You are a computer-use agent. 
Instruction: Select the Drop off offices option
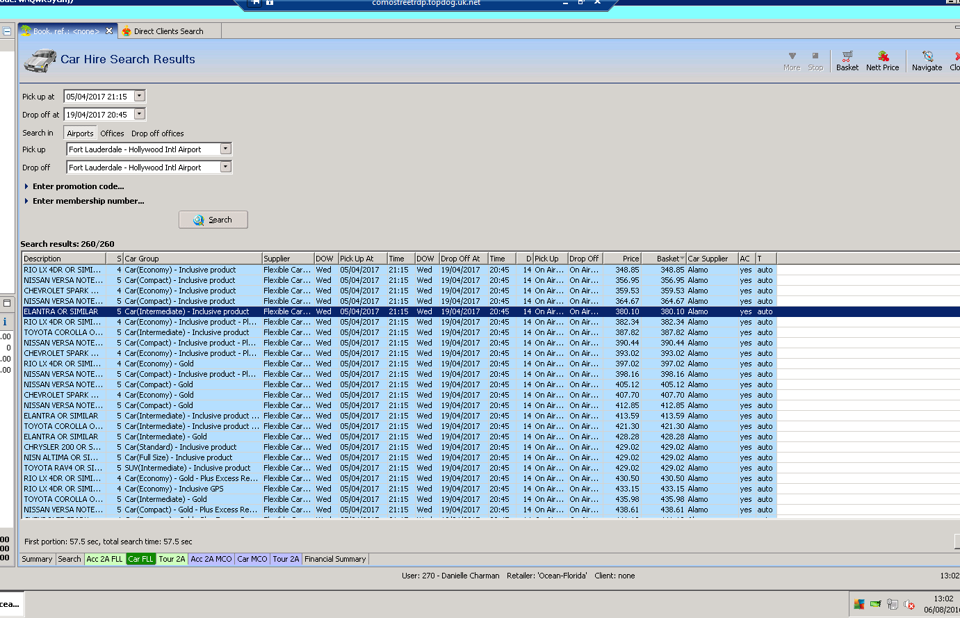[158, 133]
